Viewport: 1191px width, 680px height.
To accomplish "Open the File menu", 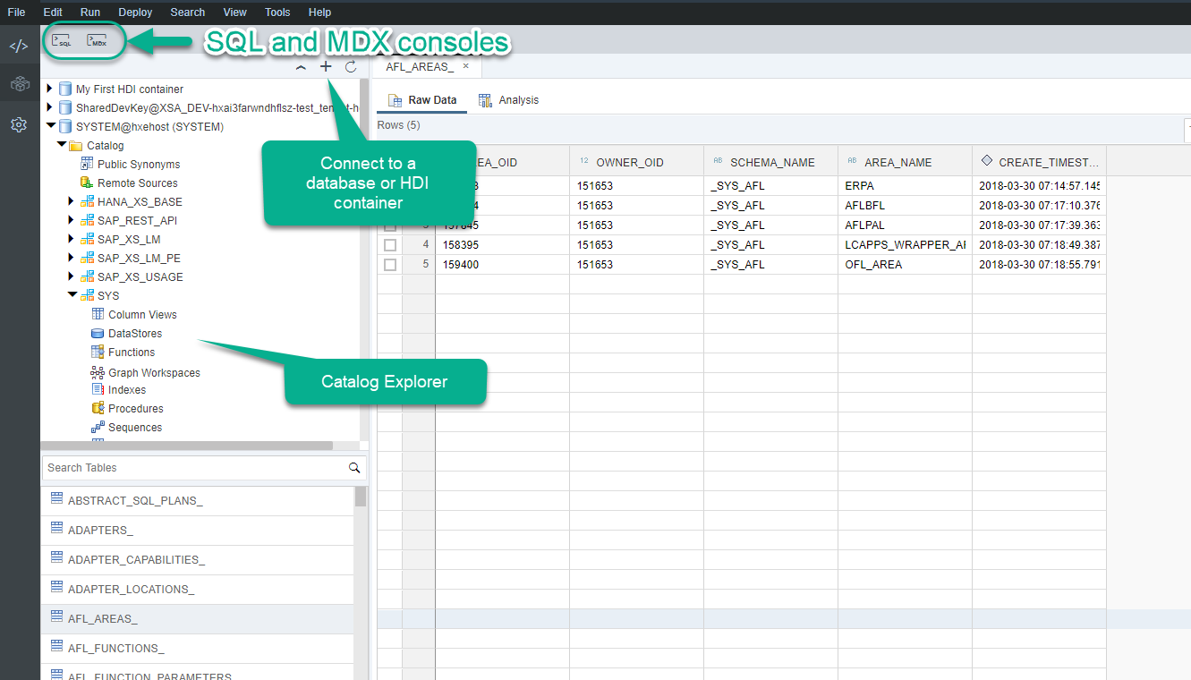I will pyautogui.click(x=16, y=13).
